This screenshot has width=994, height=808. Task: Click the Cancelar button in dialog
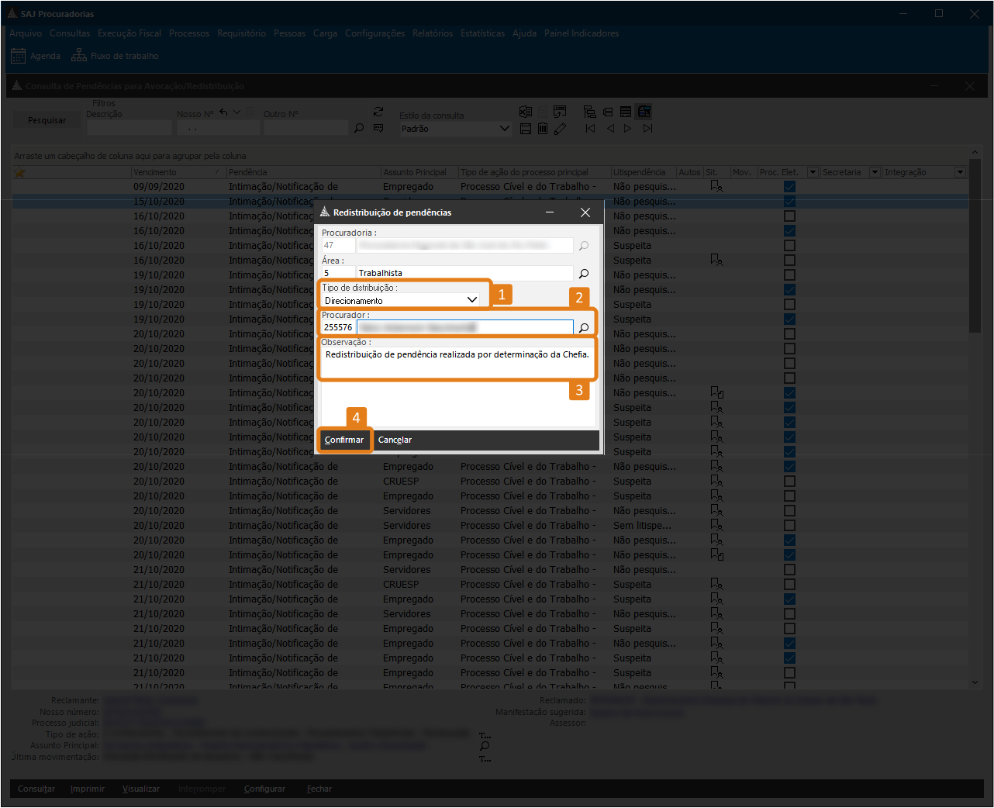395,440
